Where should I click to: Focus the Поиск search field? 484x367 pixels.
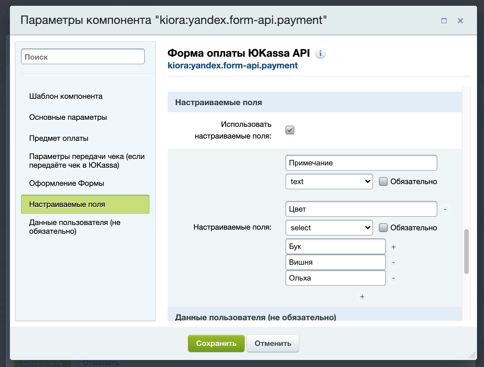click(x=83, y=57)
